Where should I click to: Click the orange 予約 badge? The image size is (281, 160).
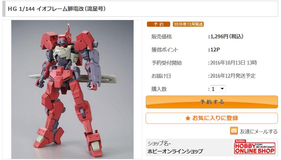pos(158,24)
